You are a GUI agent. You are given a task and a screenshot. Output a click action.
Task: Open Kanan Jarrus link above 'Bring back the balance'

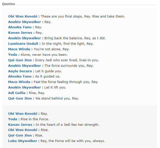click(20, 32)
